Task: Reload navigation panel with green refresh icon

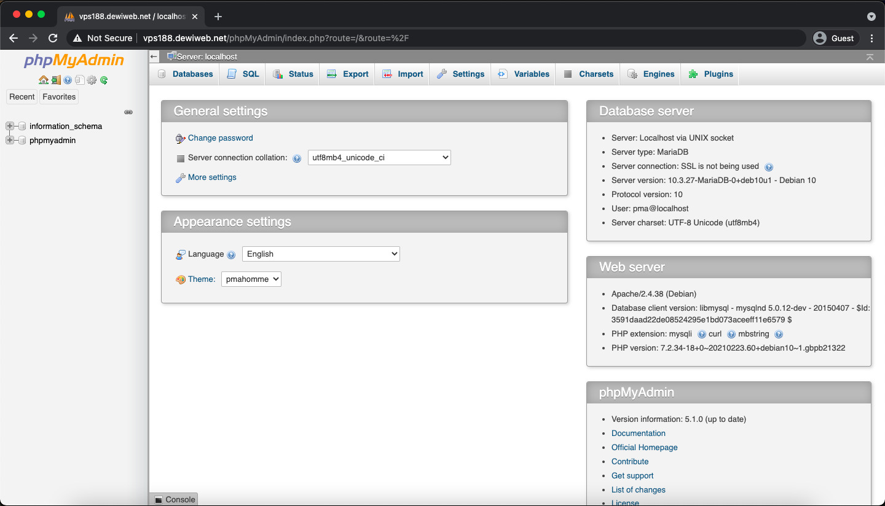Action: coord(104,80)
